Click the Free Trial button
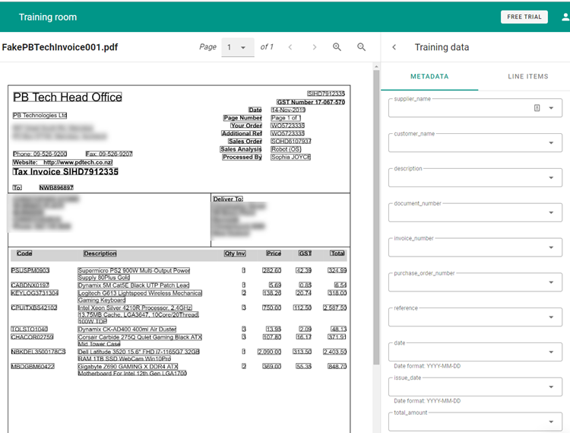Viewport: 570px width, 433px height. (x=524, y=17)
